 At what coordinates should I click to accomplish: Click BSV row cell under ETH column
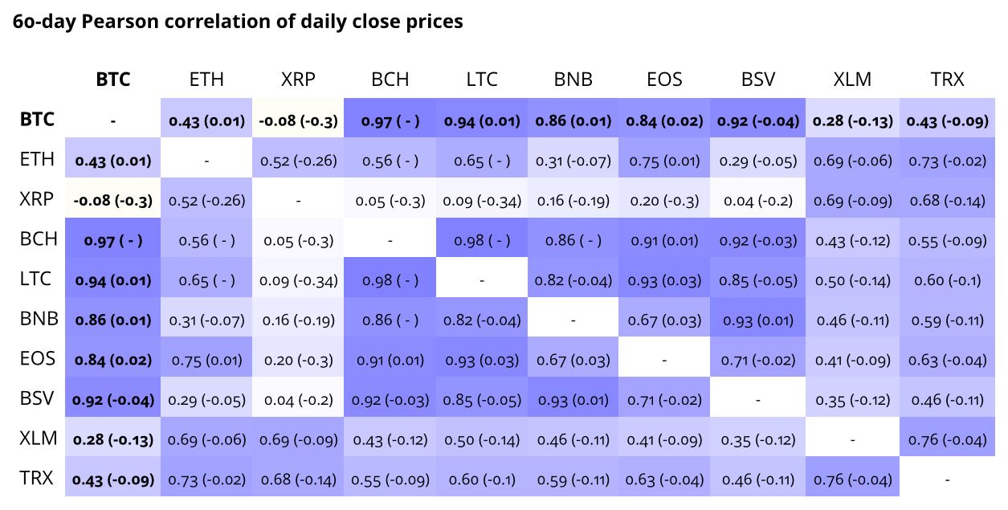(x=206, y=399)
